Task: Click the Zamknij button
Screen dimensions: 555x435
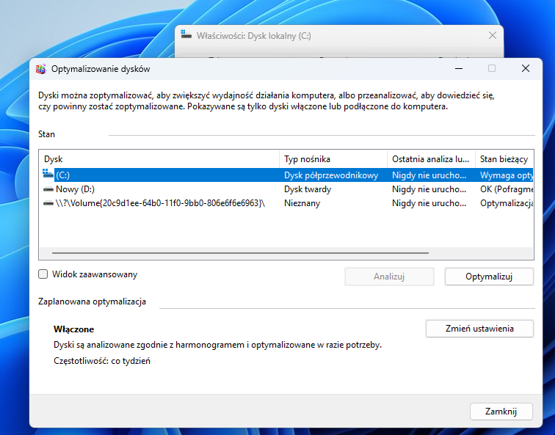Action: (x=501, y=412)
